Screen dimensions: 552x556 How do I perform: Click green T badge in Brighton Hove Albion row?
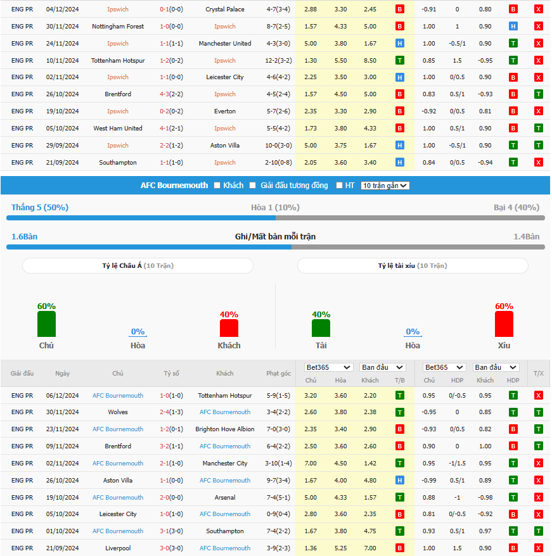[539, 429]
